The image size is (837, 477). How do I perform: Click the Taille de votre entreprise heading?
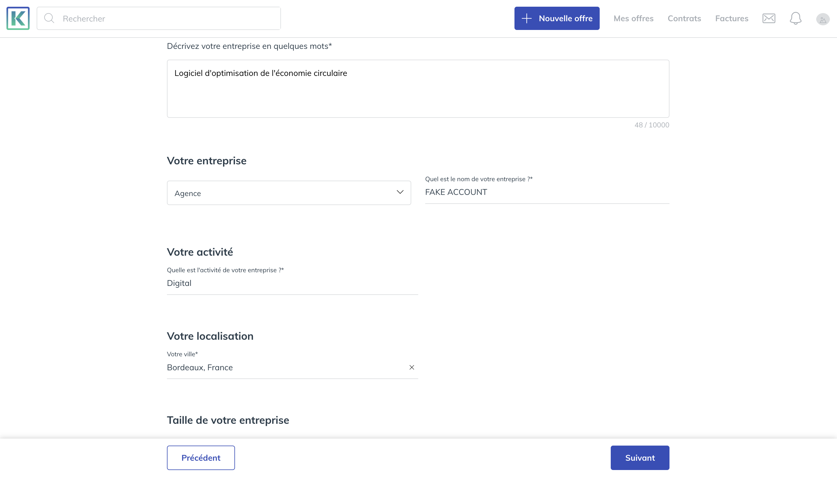[228, 420]
